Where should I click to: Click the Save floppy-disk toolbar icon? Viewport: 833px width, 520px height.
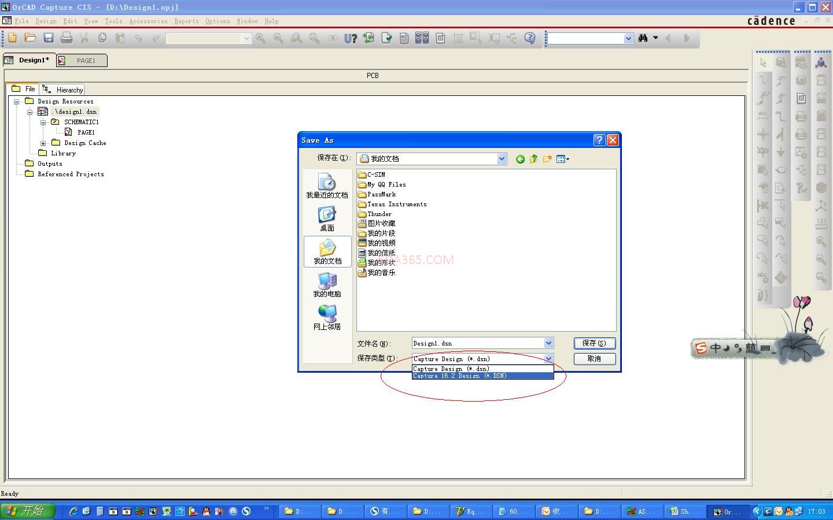tap(49, 38)
